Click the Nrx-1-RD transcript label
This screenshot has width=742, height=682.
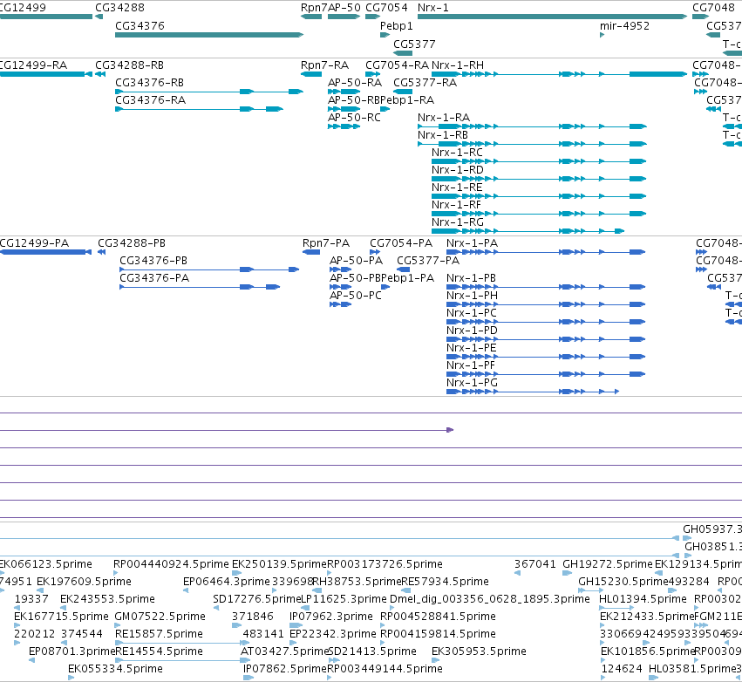pyautogui.click(x=458, y=170)
